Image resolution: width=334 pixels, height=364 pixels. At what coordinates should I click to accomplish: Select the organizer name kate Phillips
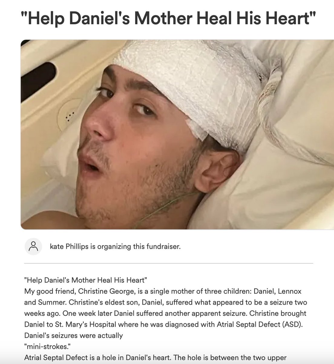pos(69,247)
